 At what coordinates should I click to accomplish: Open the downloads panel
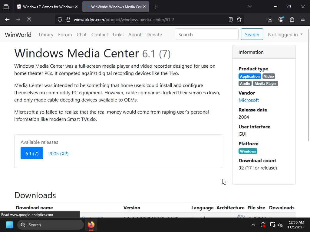(x=270, y=19)
